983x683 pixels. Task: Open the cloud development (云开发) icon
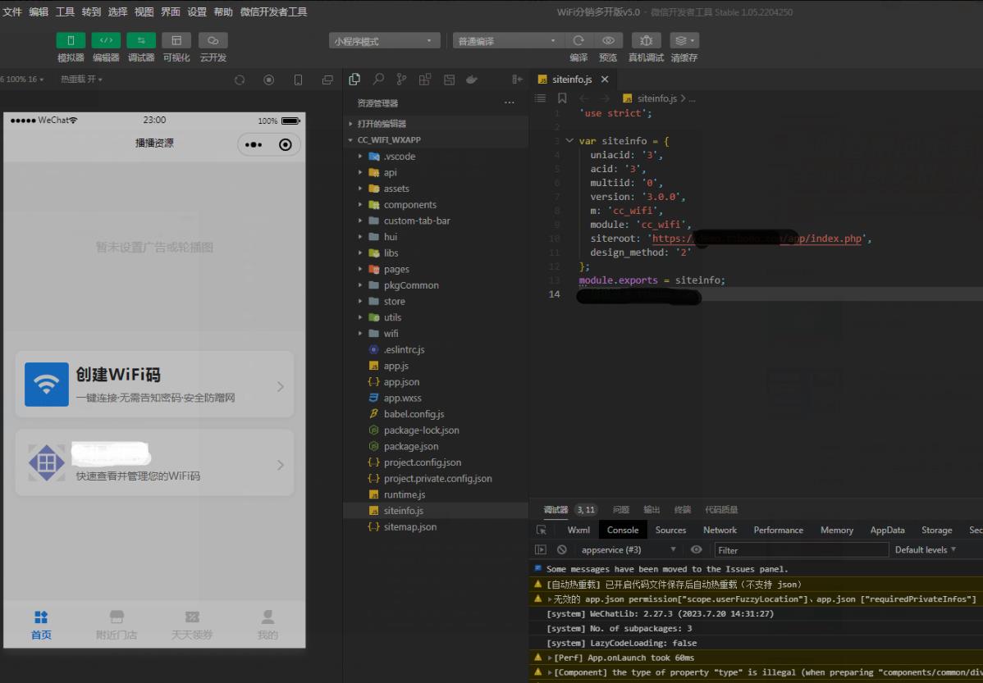[213, 40]
